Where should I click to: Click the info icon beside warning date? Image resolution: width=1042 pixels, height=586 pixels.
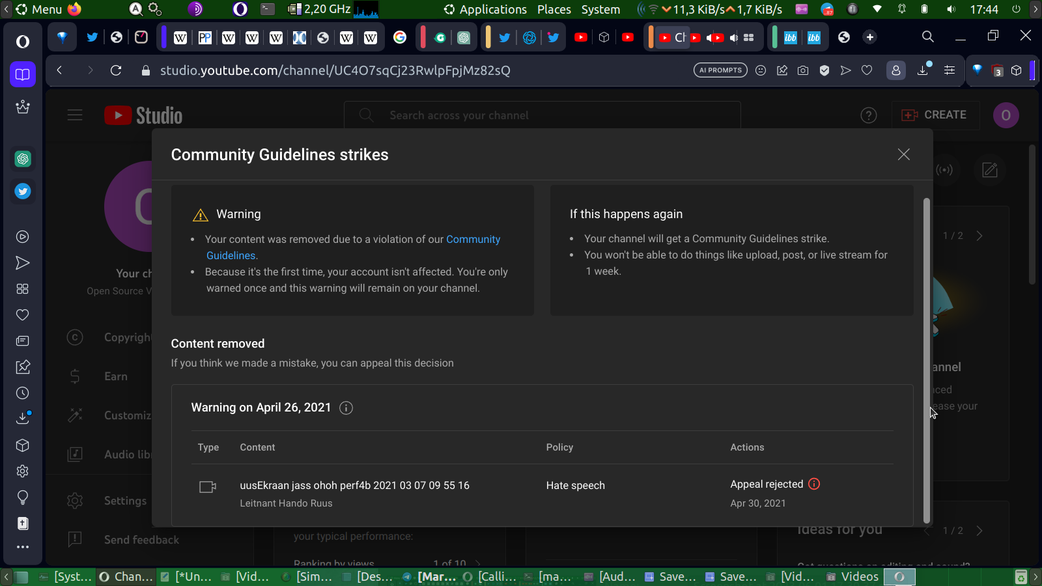click(x=346, y=408)
